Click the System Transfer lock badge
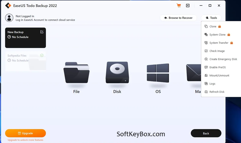Viewport: 241px width, 143px height. (232, 43)
